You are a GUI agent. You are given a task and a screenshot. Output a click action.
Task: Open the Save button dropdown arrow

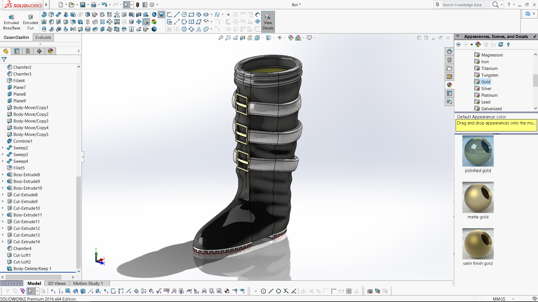point(88,5)
